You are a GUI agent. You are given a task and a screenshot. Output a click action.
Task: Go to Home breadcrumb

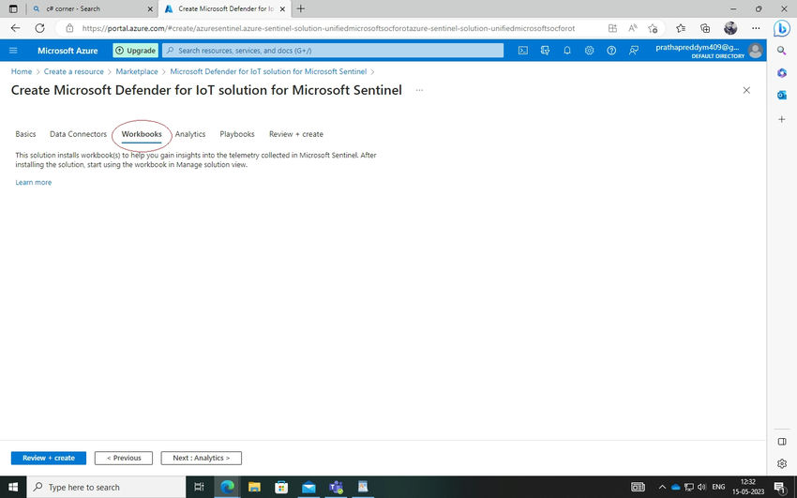pos(22,71)
